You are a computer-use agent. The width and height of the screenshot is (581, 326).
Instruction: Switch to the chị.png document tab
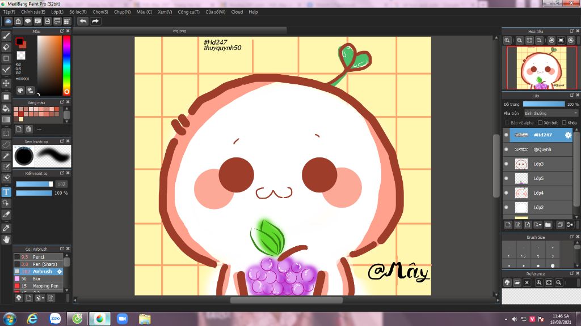179,31
